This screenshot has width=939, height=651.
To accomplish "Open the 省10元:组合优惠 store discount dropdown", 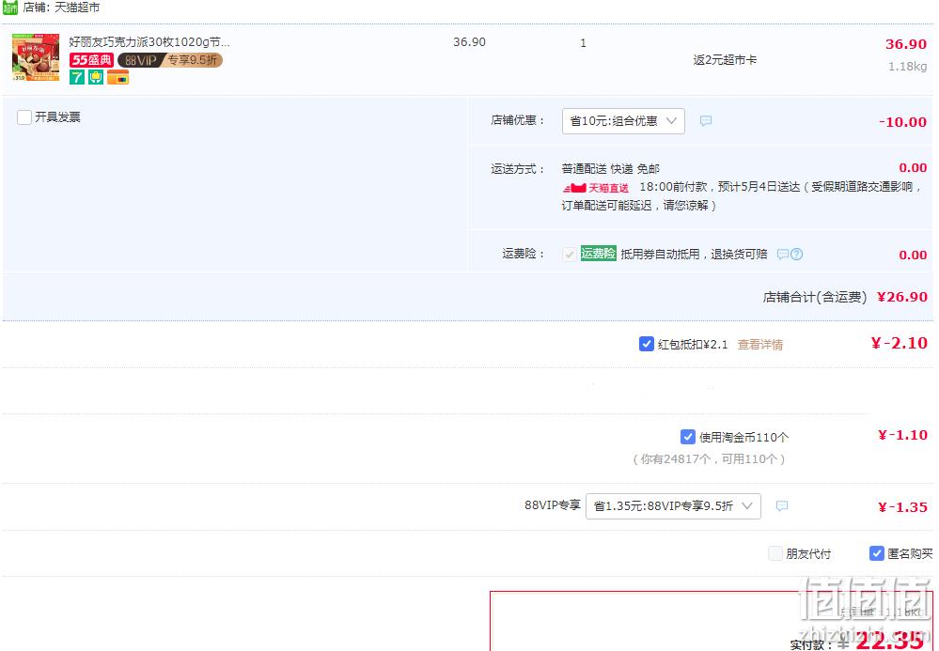I will (623, 121).
